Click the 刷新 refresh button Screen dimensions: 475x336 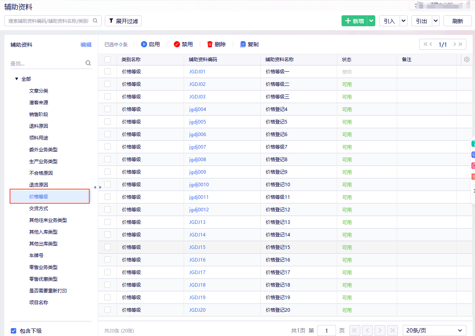pos(458,21)
